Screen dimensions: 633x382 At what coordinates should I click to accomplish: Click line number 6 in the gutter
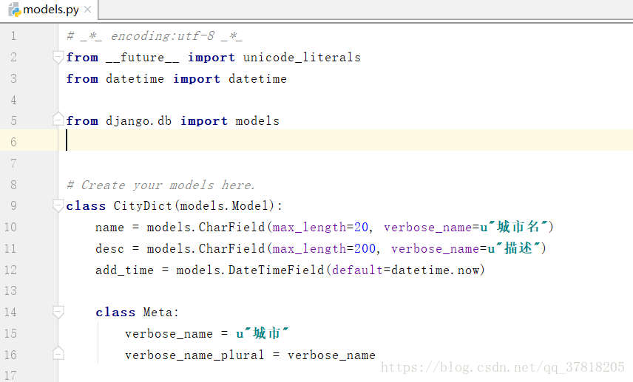(13, 142)
